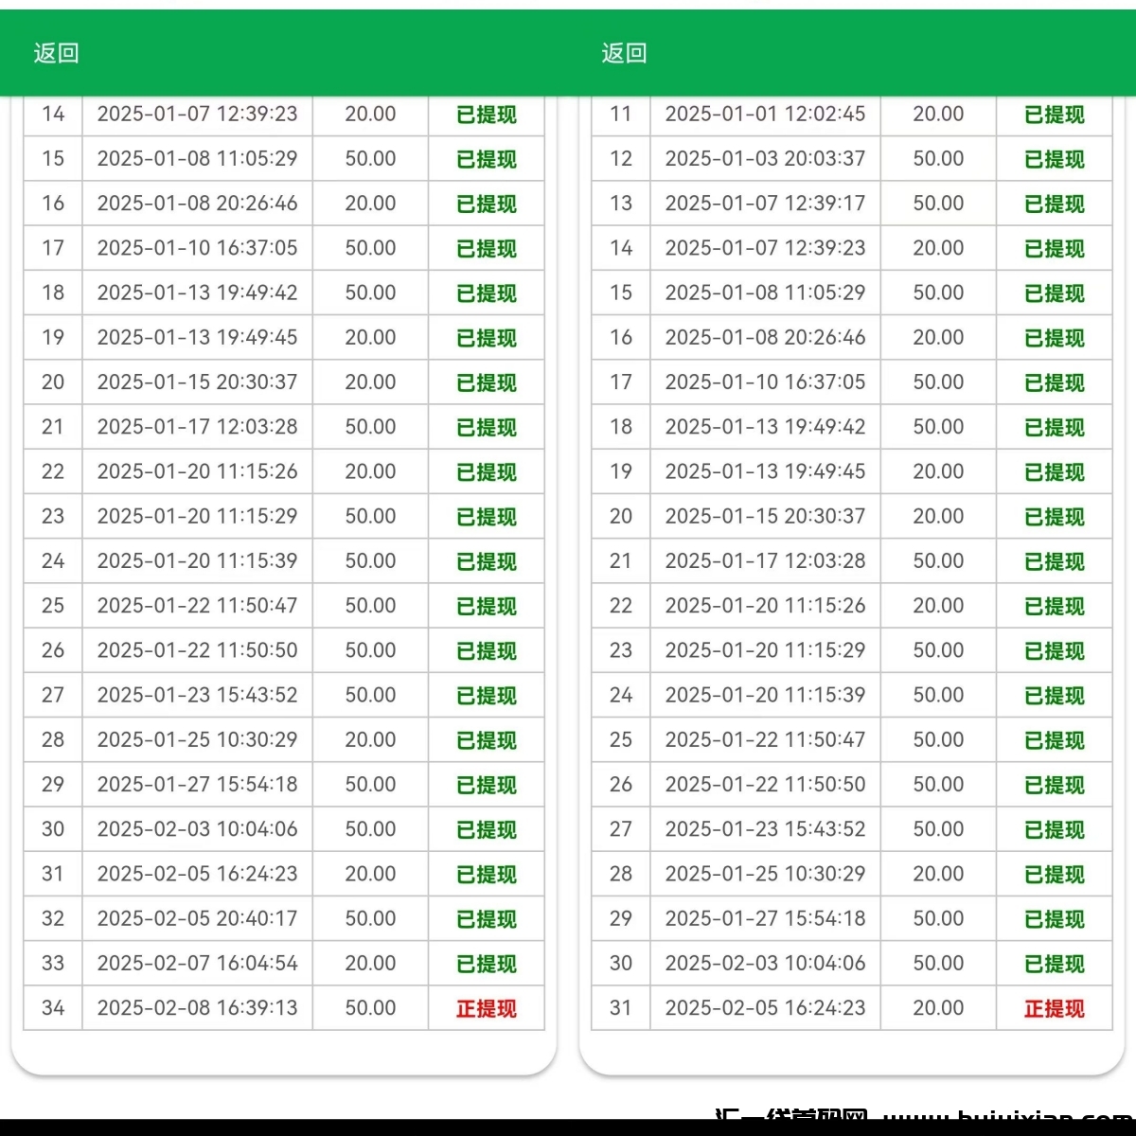Click the 2025-01-03 20:03:37 record date
The height and width of the screenshot is (1136, 1136).
(765, 159)
